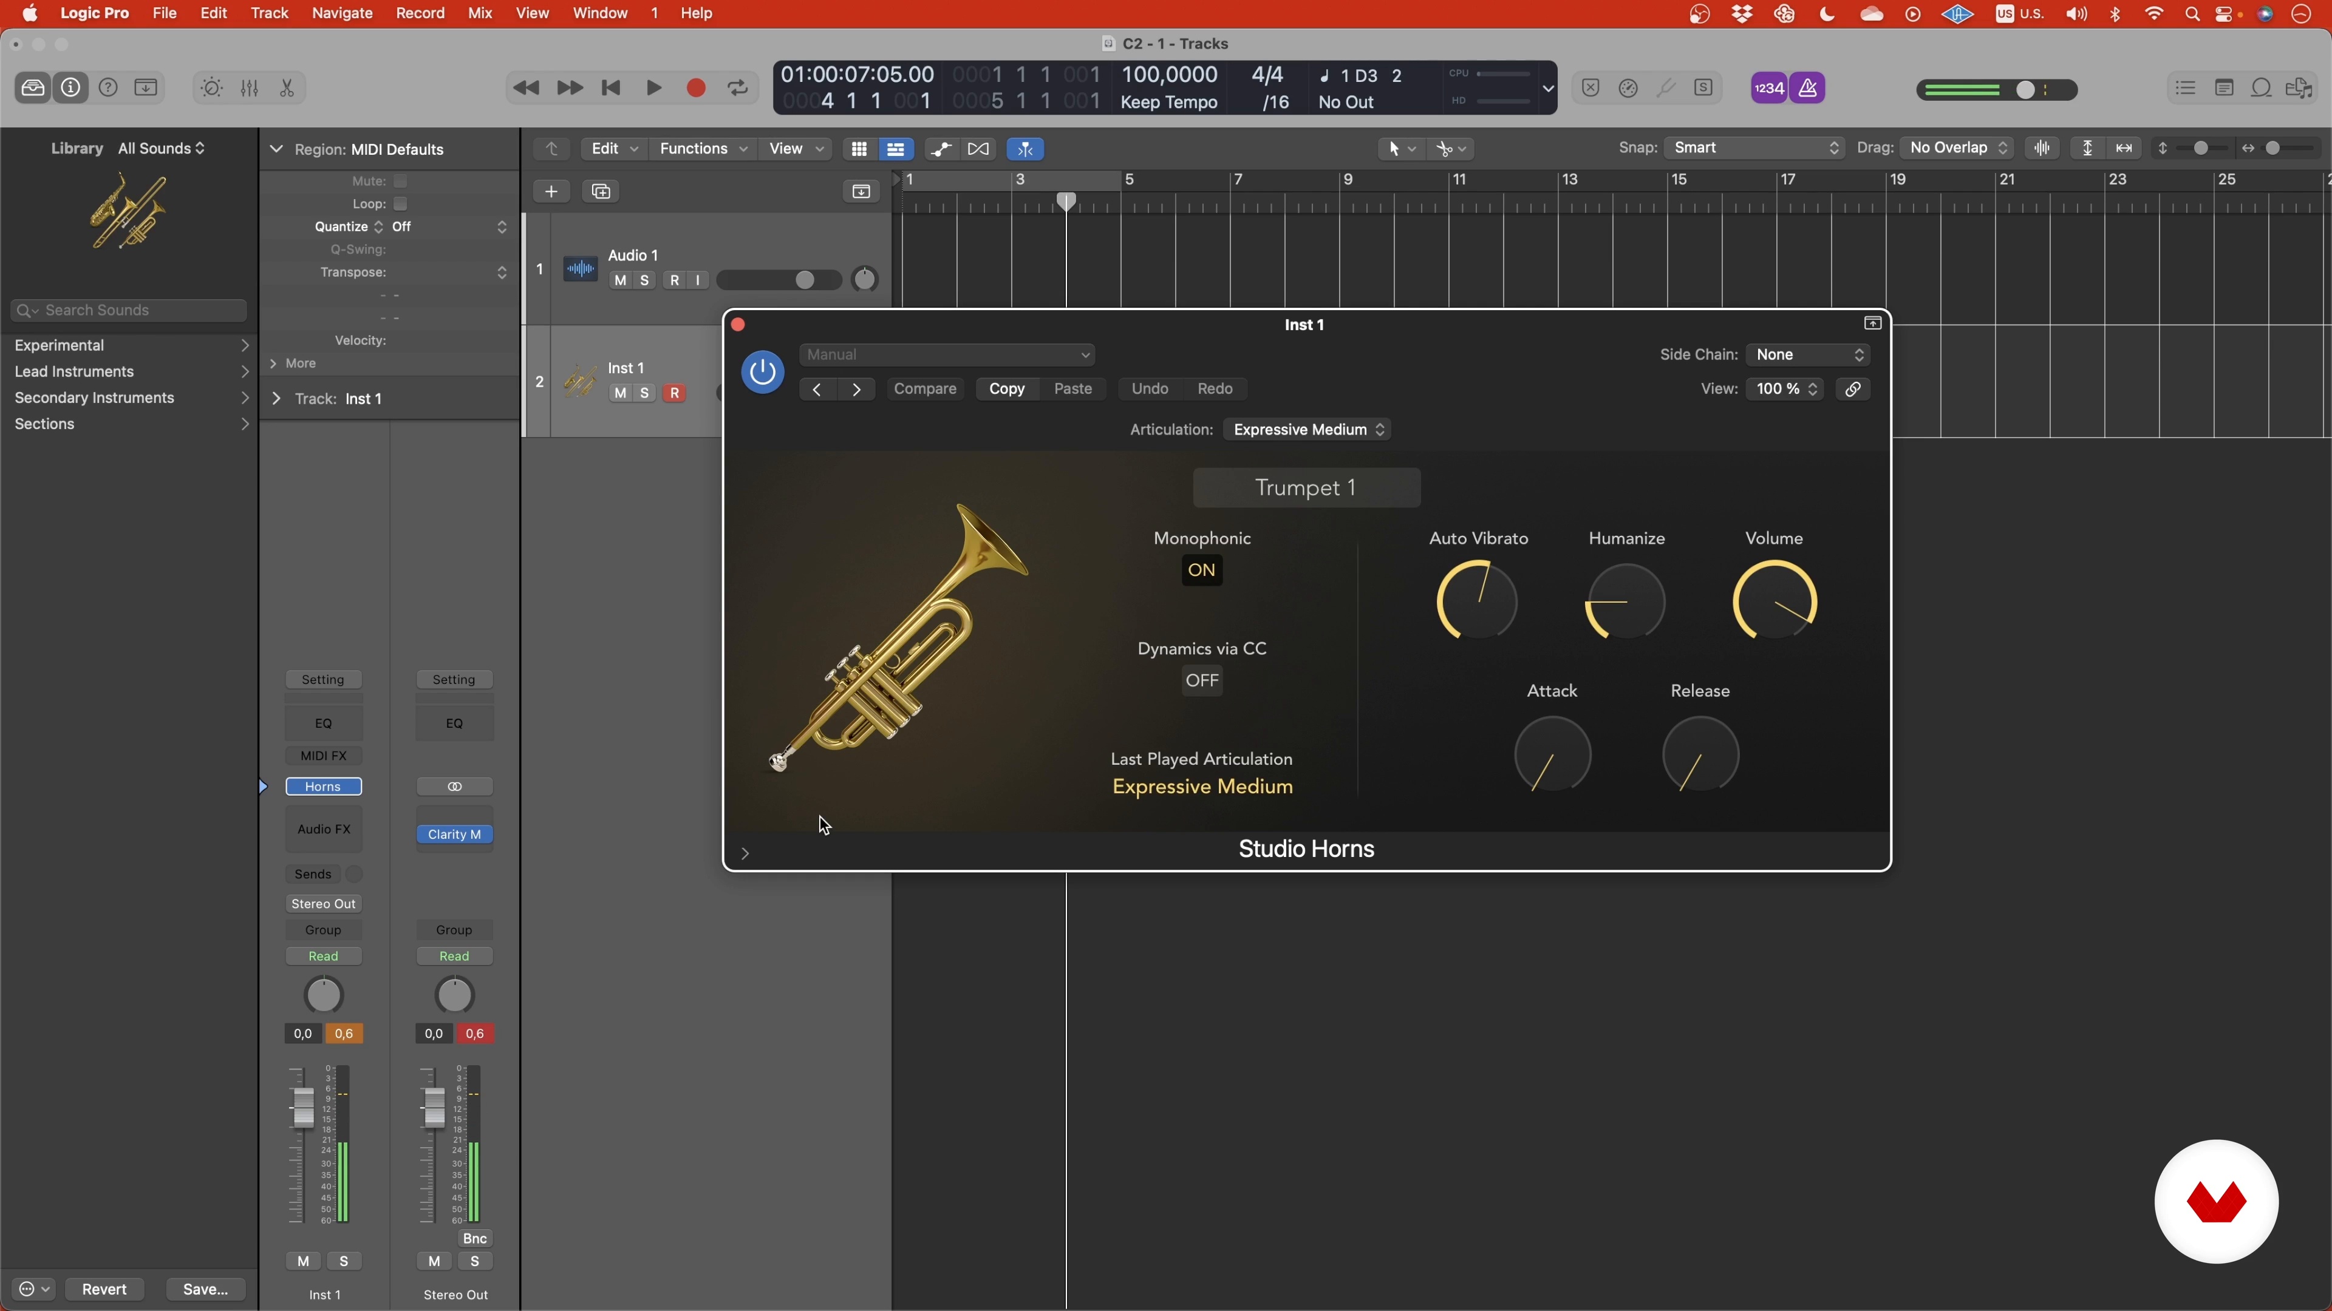Screen dimensions: 2332x1311
Task: Open the Library panel button
Action: coord(33,88)
